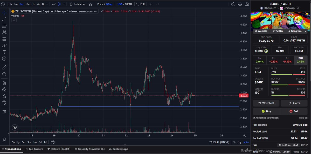Set chart interval to 4h

click(x=38, y=4)
